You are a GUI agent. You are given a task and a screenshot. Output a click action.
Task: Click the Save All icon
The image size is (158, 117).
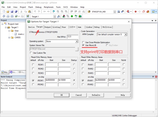point(16,12)
